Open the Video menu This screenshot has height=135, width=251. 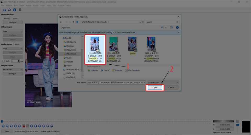[28, 5]
